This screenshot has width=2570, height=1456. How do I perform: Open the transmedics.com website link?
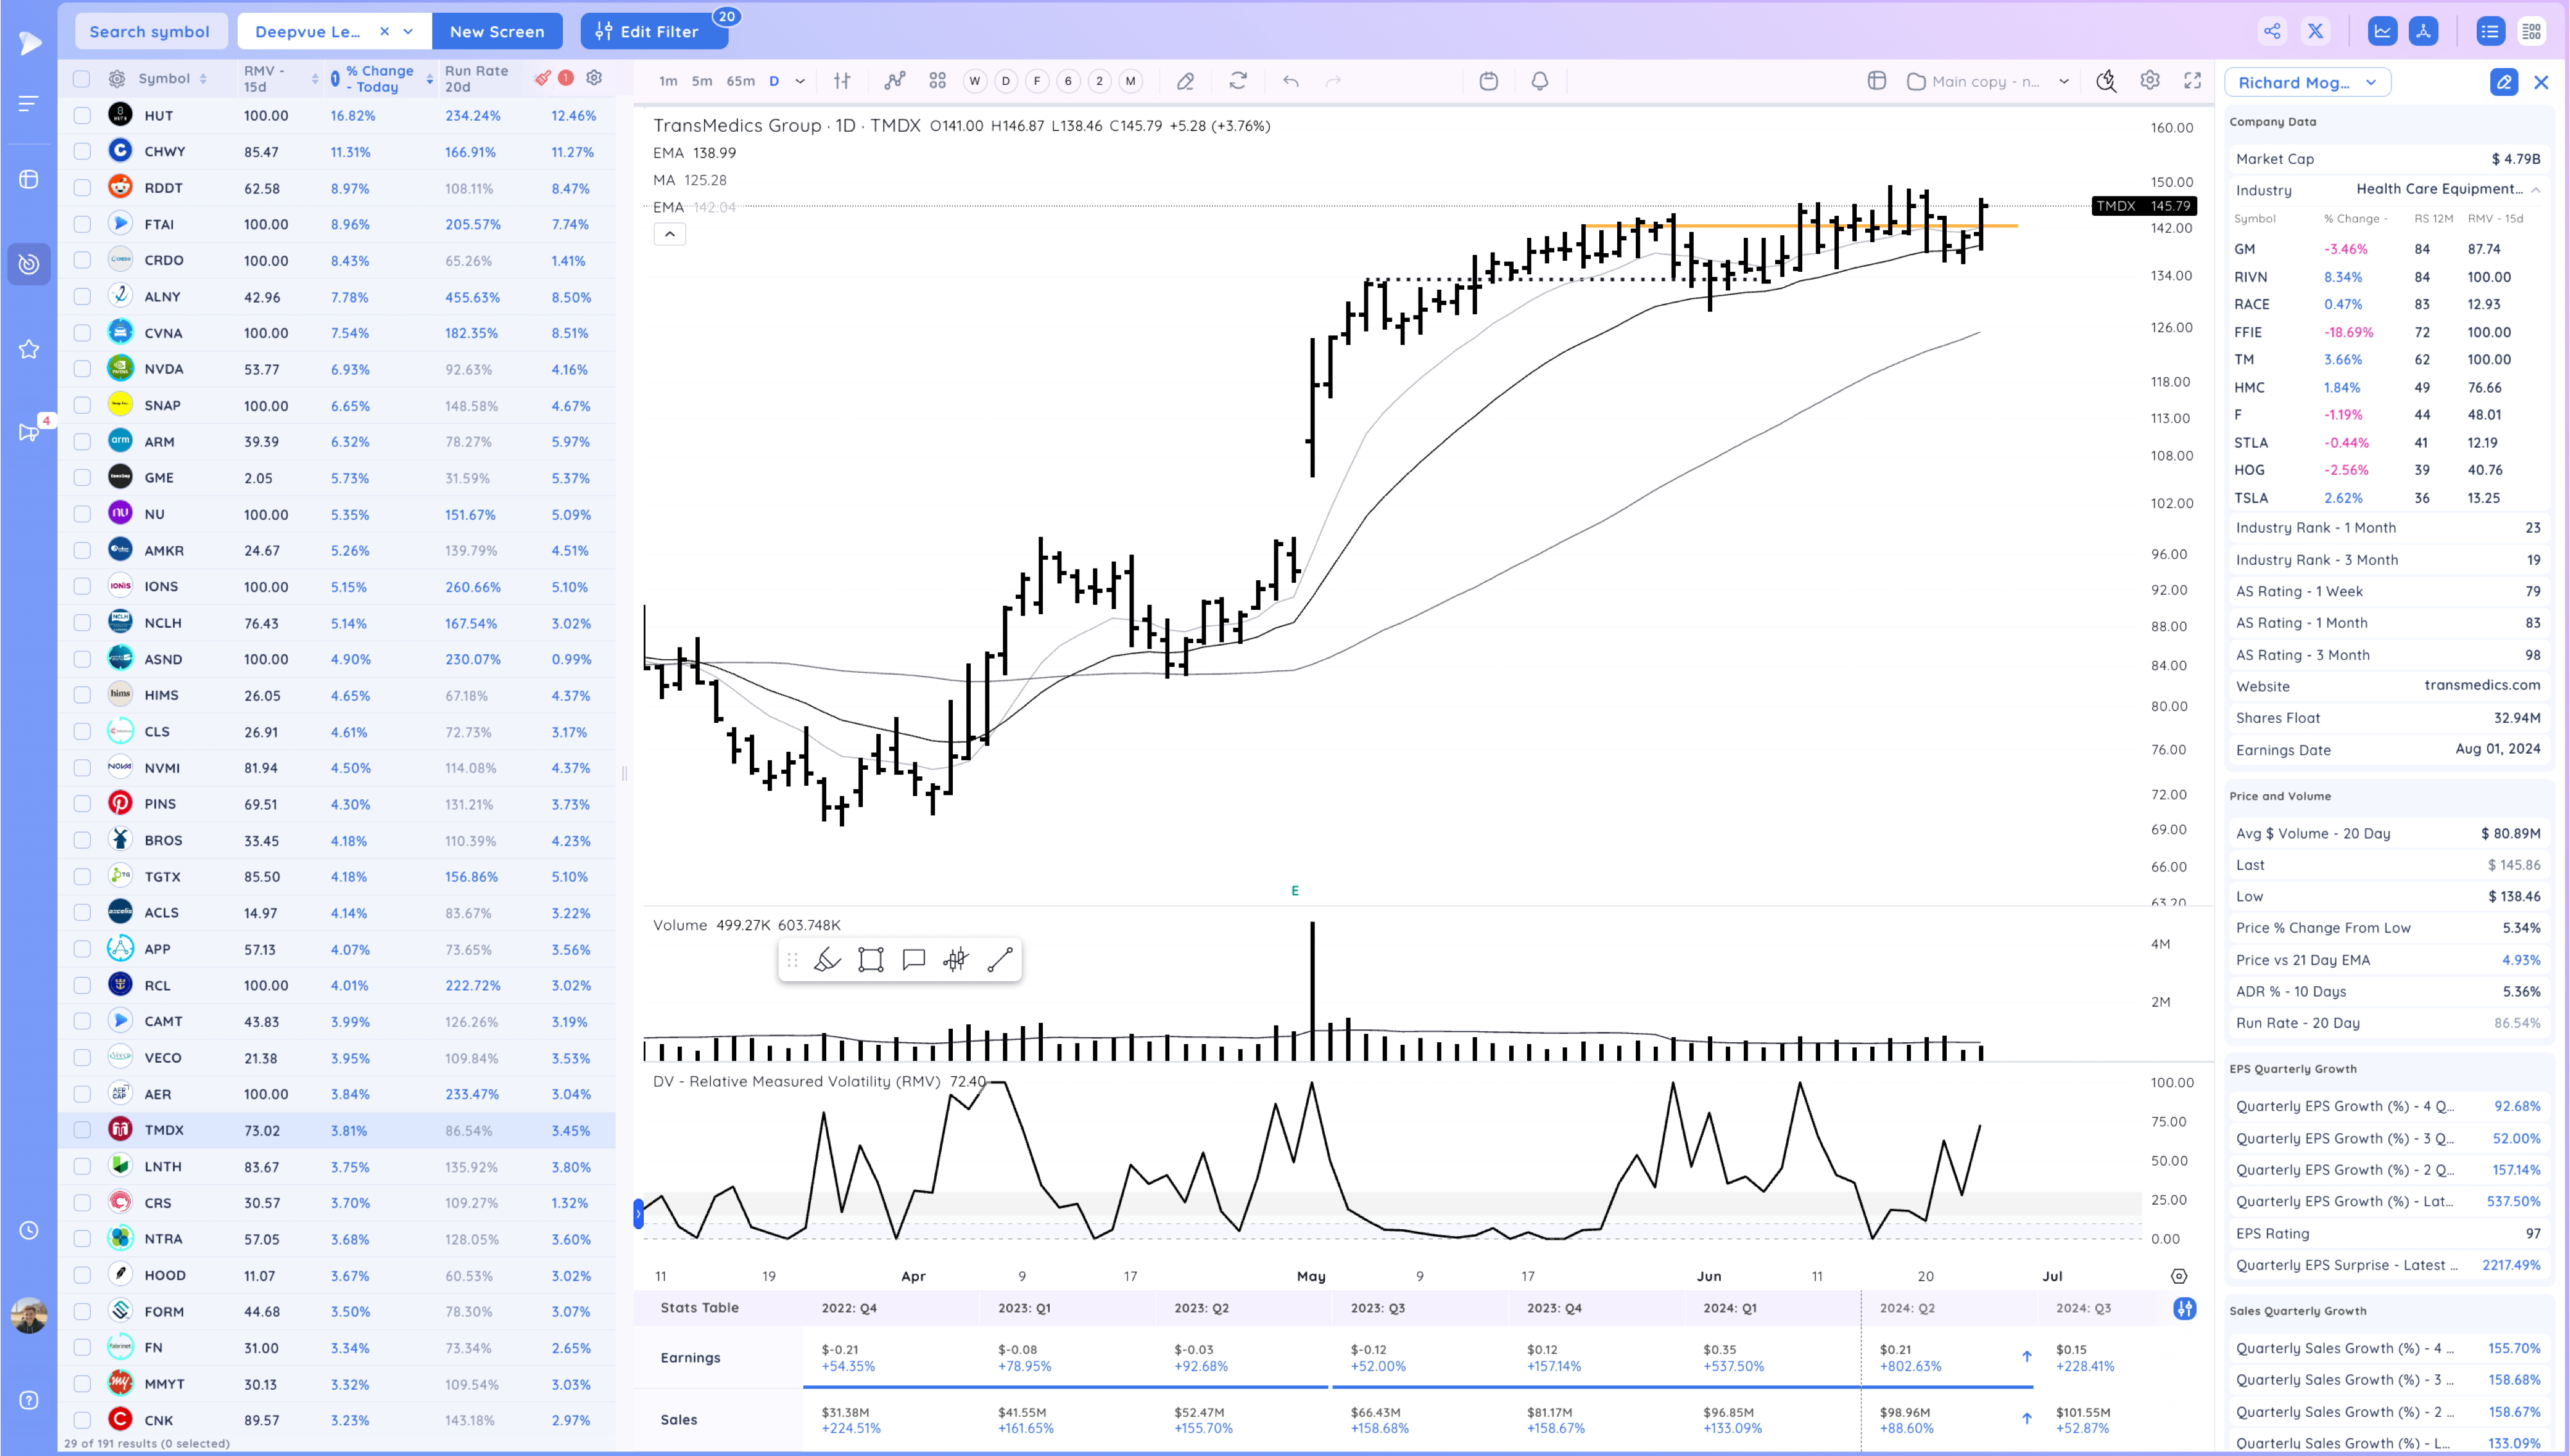(2482, 685)
